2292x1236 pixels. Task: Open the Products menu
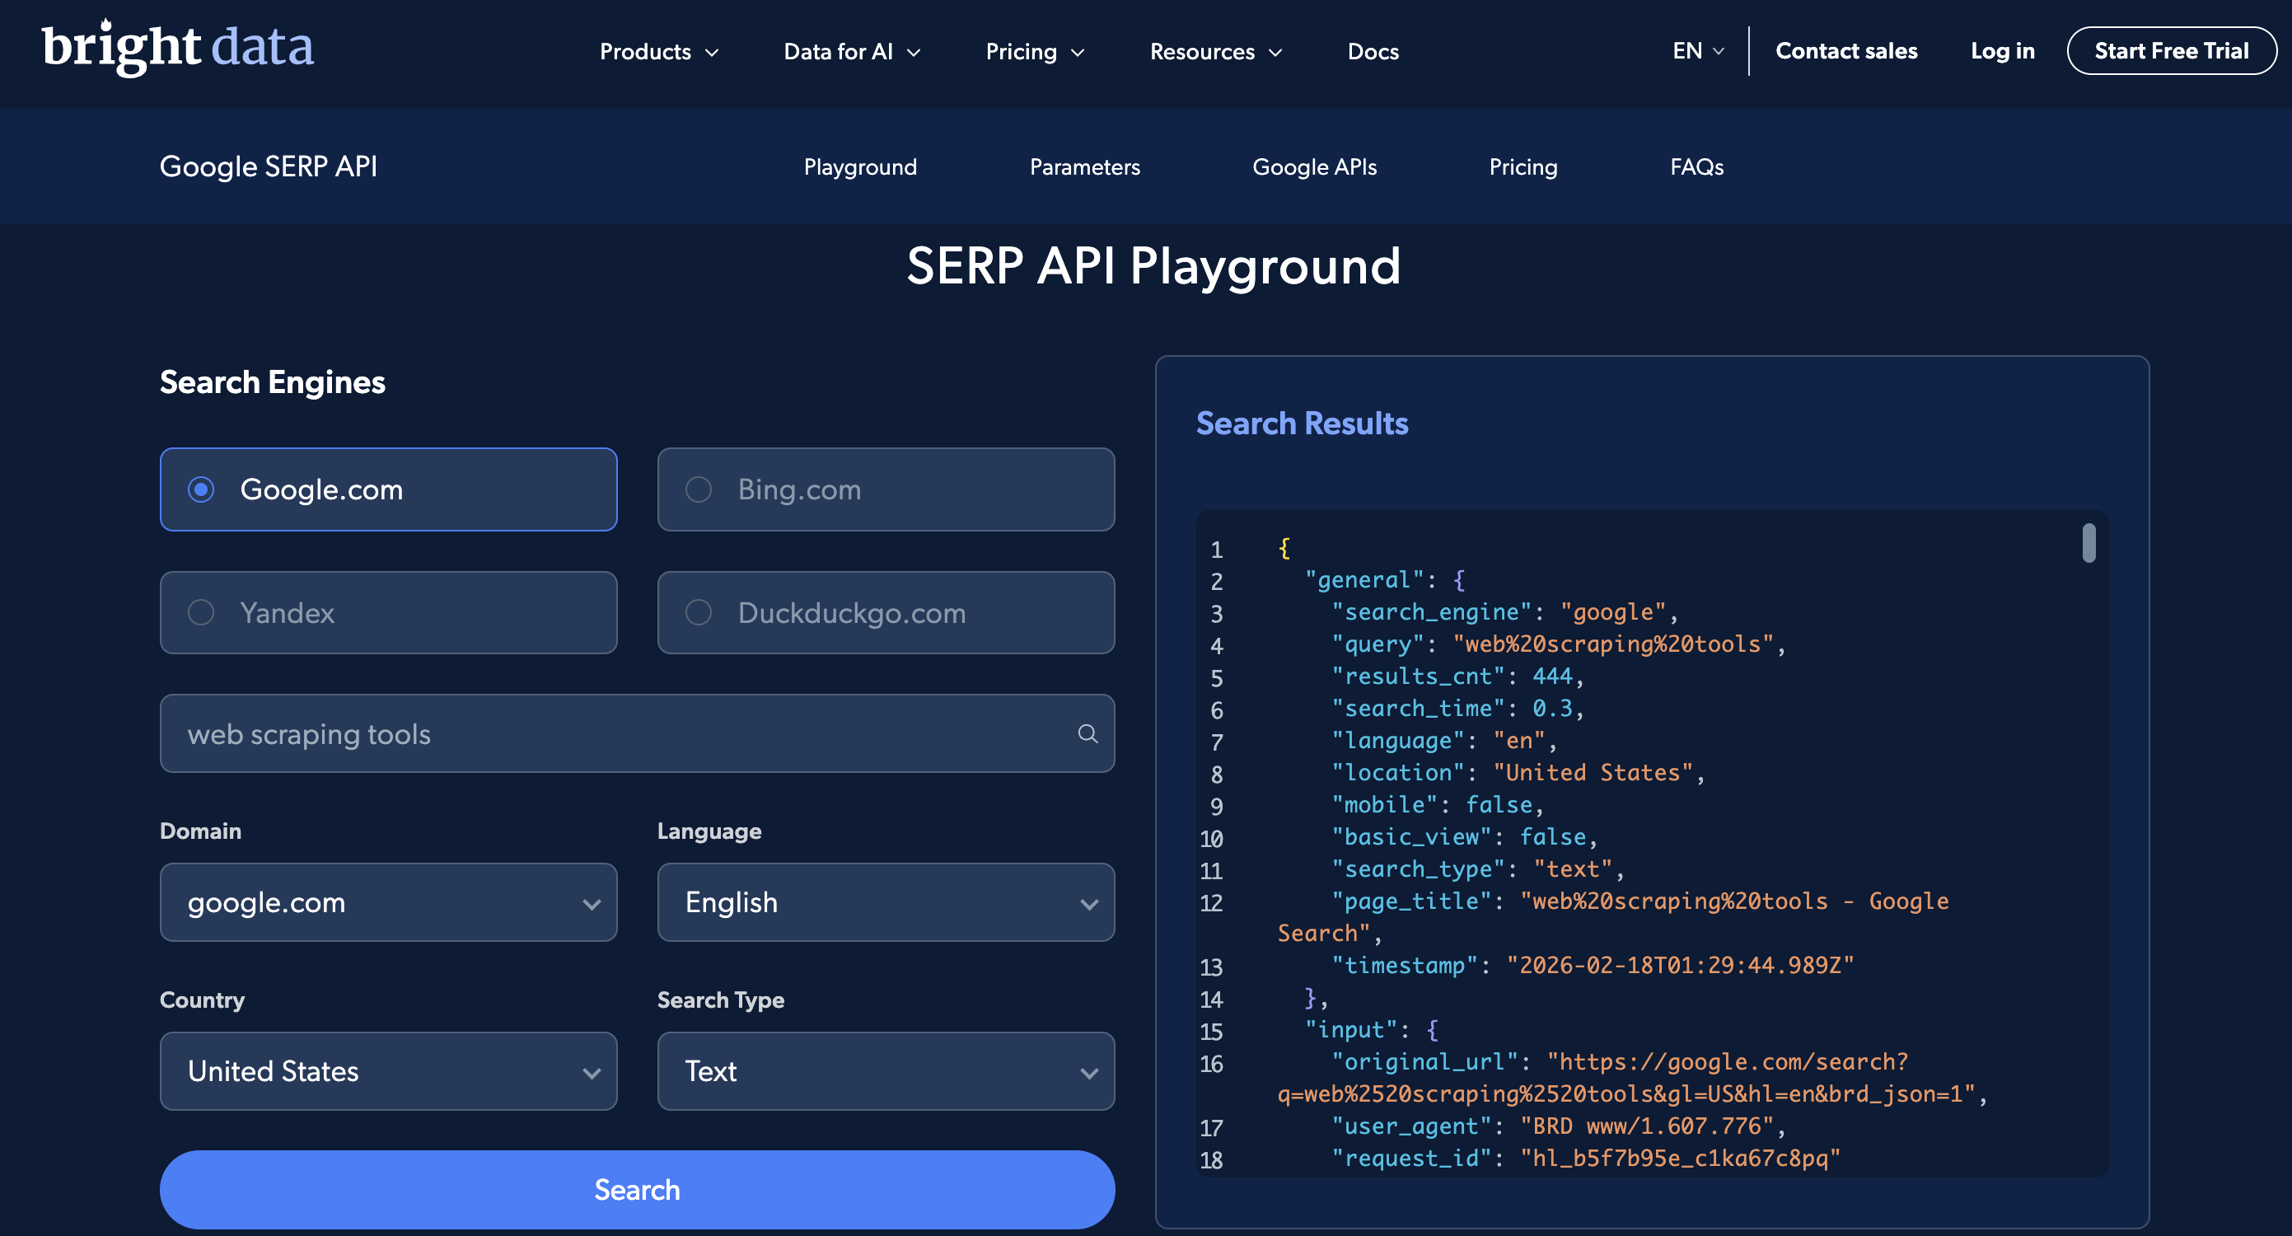[x=658, y=51]
